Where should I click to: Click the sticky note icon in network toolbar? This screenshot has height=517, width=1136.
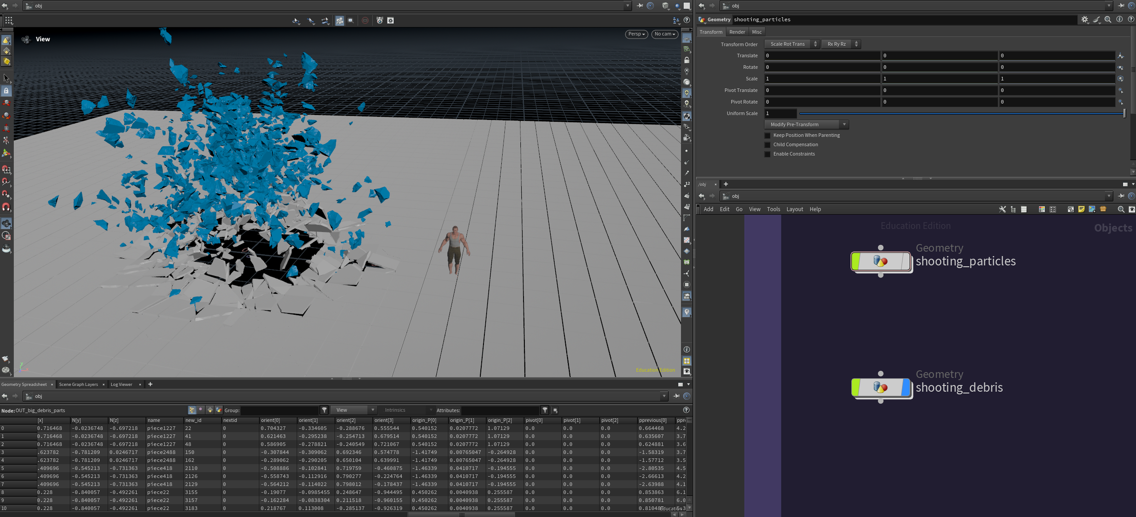(1081, 209)
